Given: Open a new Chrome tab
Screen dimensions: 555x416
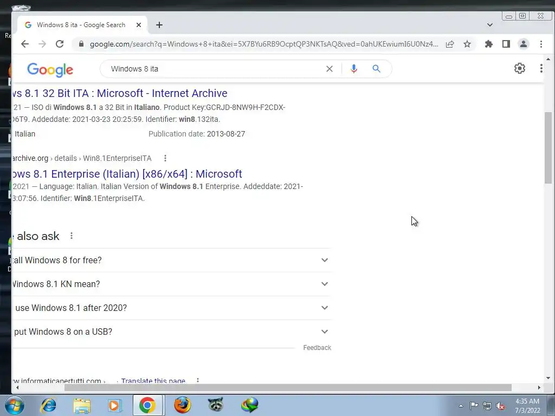Looking at the screenshot, I should tap(159, 25).
